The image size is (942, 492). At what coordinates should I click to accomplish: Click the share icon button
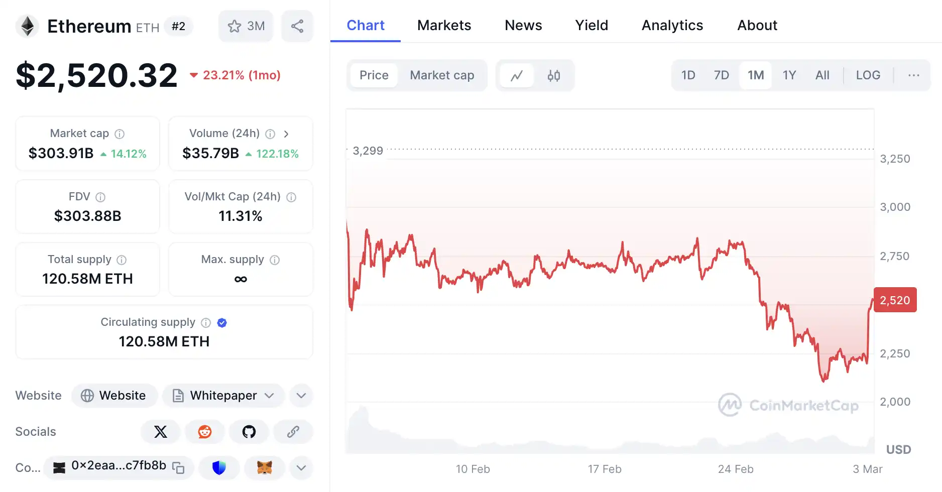297,26
